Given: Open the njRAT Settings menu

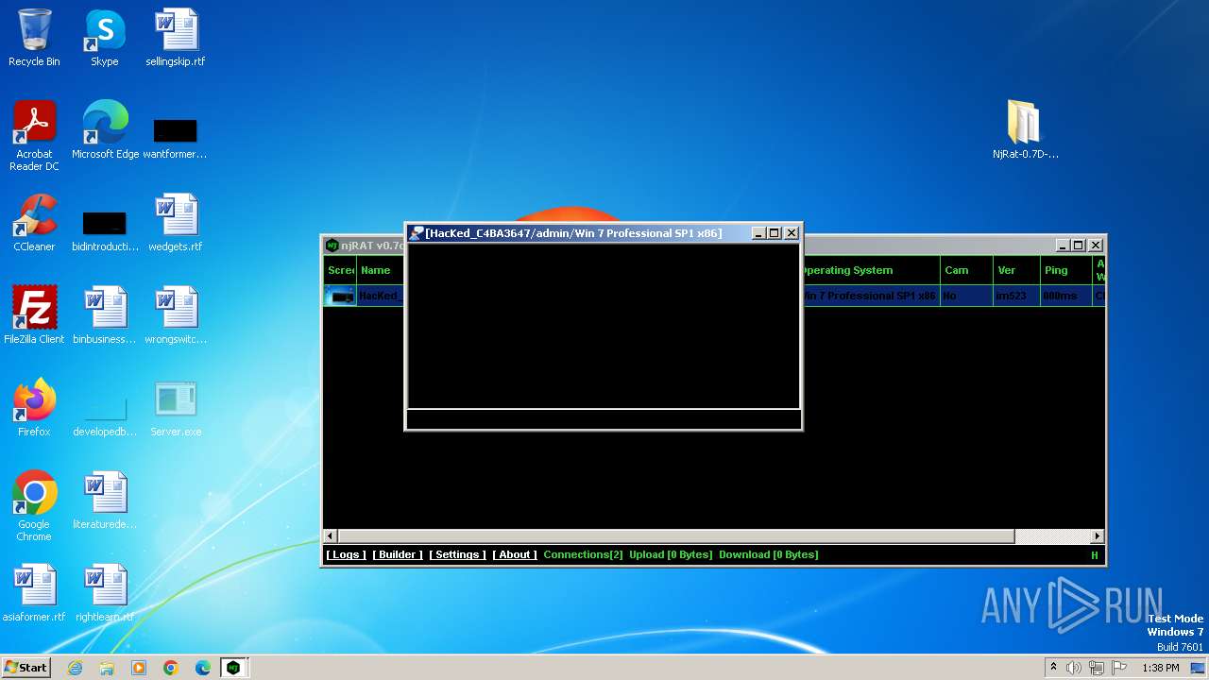Looking at the screenshot, I should coord(457,554).
